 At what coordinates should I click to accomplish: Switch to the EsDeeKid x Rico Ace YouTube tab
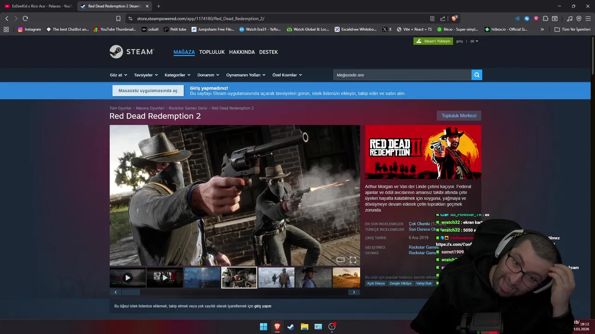coord(38,6)
